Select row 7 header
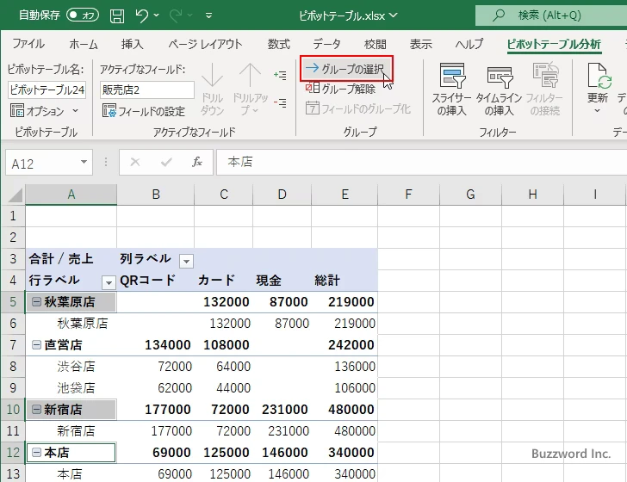This screenshot has height=482, width=627. 13,344
